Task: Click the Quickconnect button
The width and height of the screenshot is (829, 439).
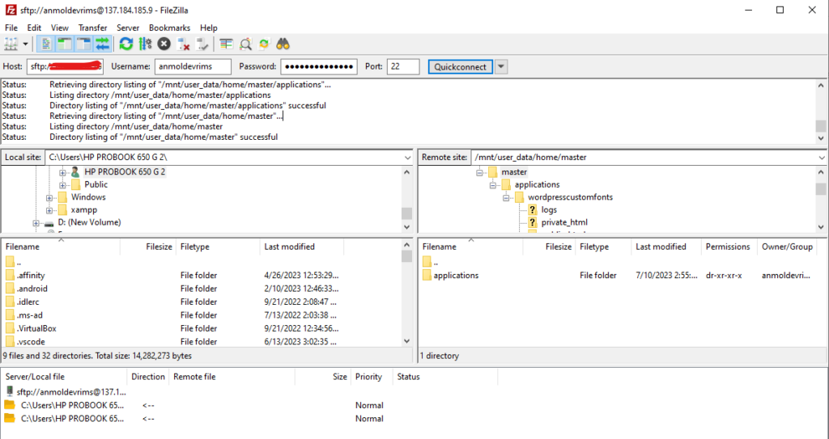Action: [460, 66]
